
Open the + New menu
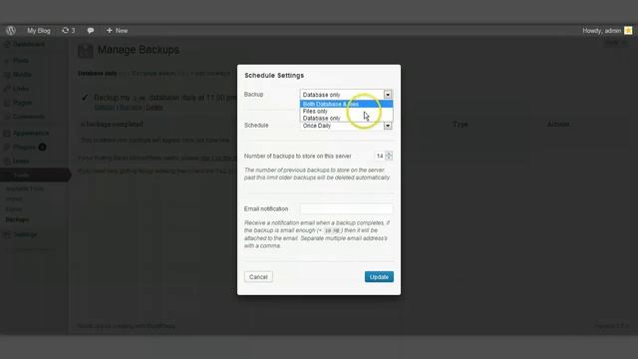(117, 31)
